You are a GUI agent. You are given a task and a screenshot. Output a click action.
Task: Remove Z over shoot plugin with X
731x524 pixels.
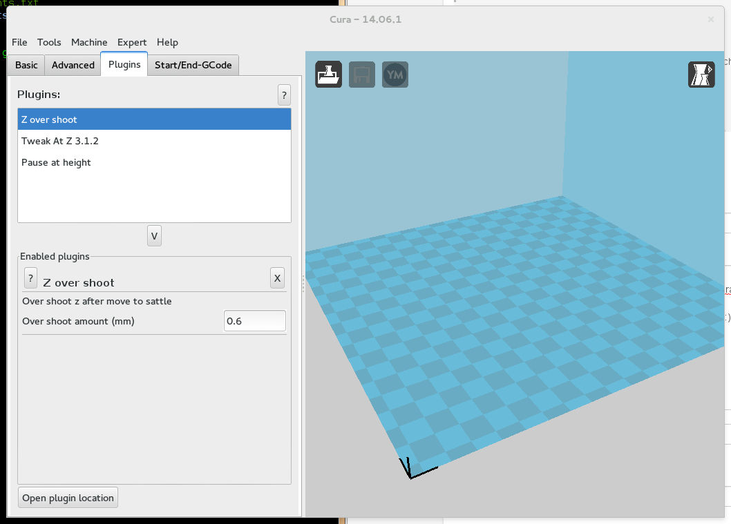[277, 278]
